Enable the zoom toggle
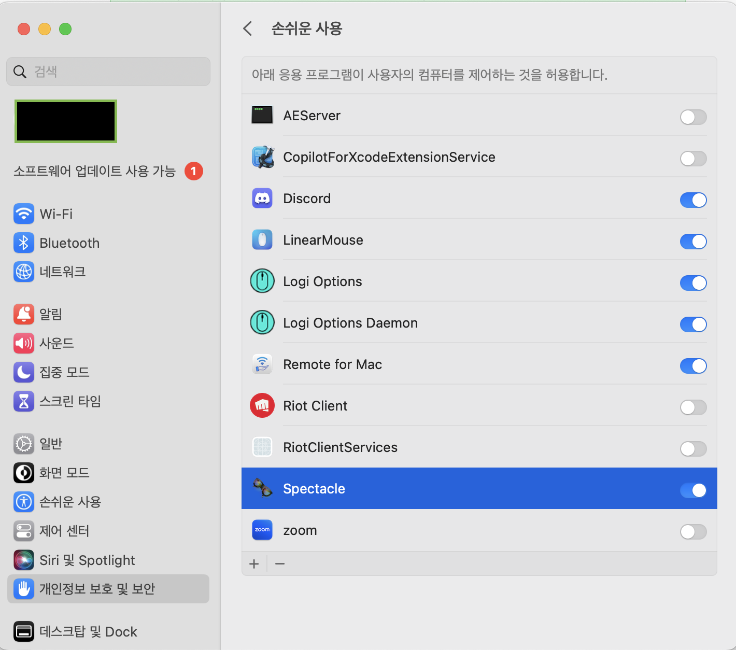Screen dimensions: 736x650 [693, 532]
